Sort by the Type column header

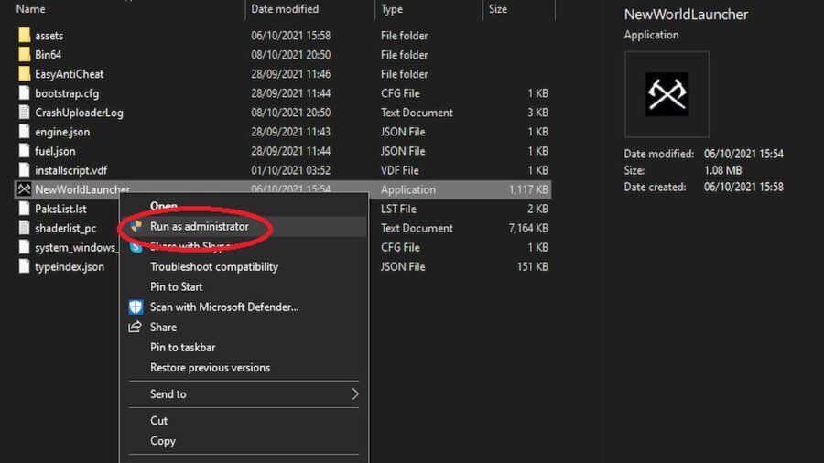392,9
